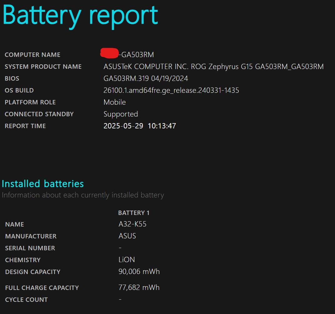335x314 pixels.
Task: Select the 'PLATFORM ROLE' label
Action: (x=30, y=102)
